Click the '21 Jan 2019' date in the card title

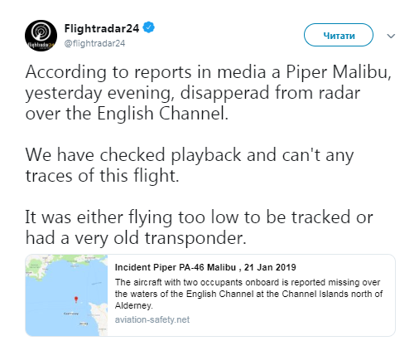pyautogui.click(x=270, y=267)
